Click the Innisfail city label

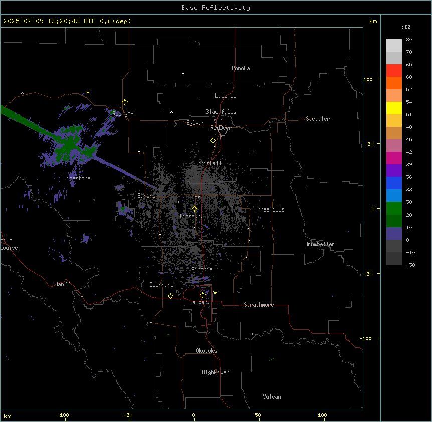click(208, 163)
